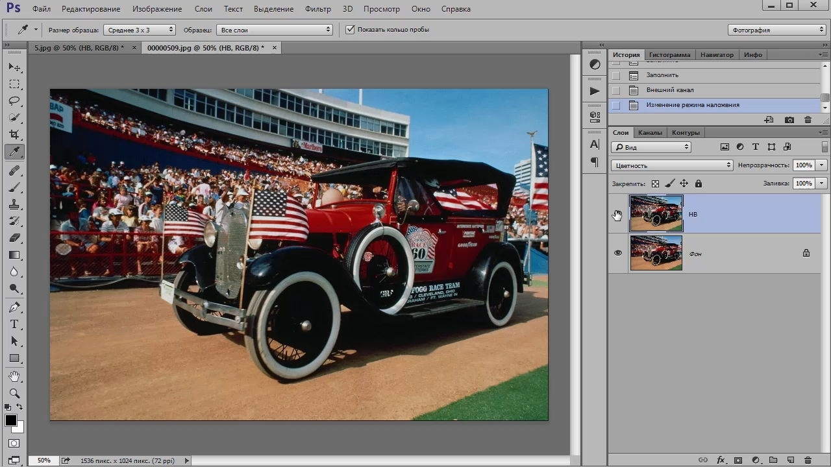
Task: Delete layer with Layers panel trash icon
Action: [x=808, y=461]
